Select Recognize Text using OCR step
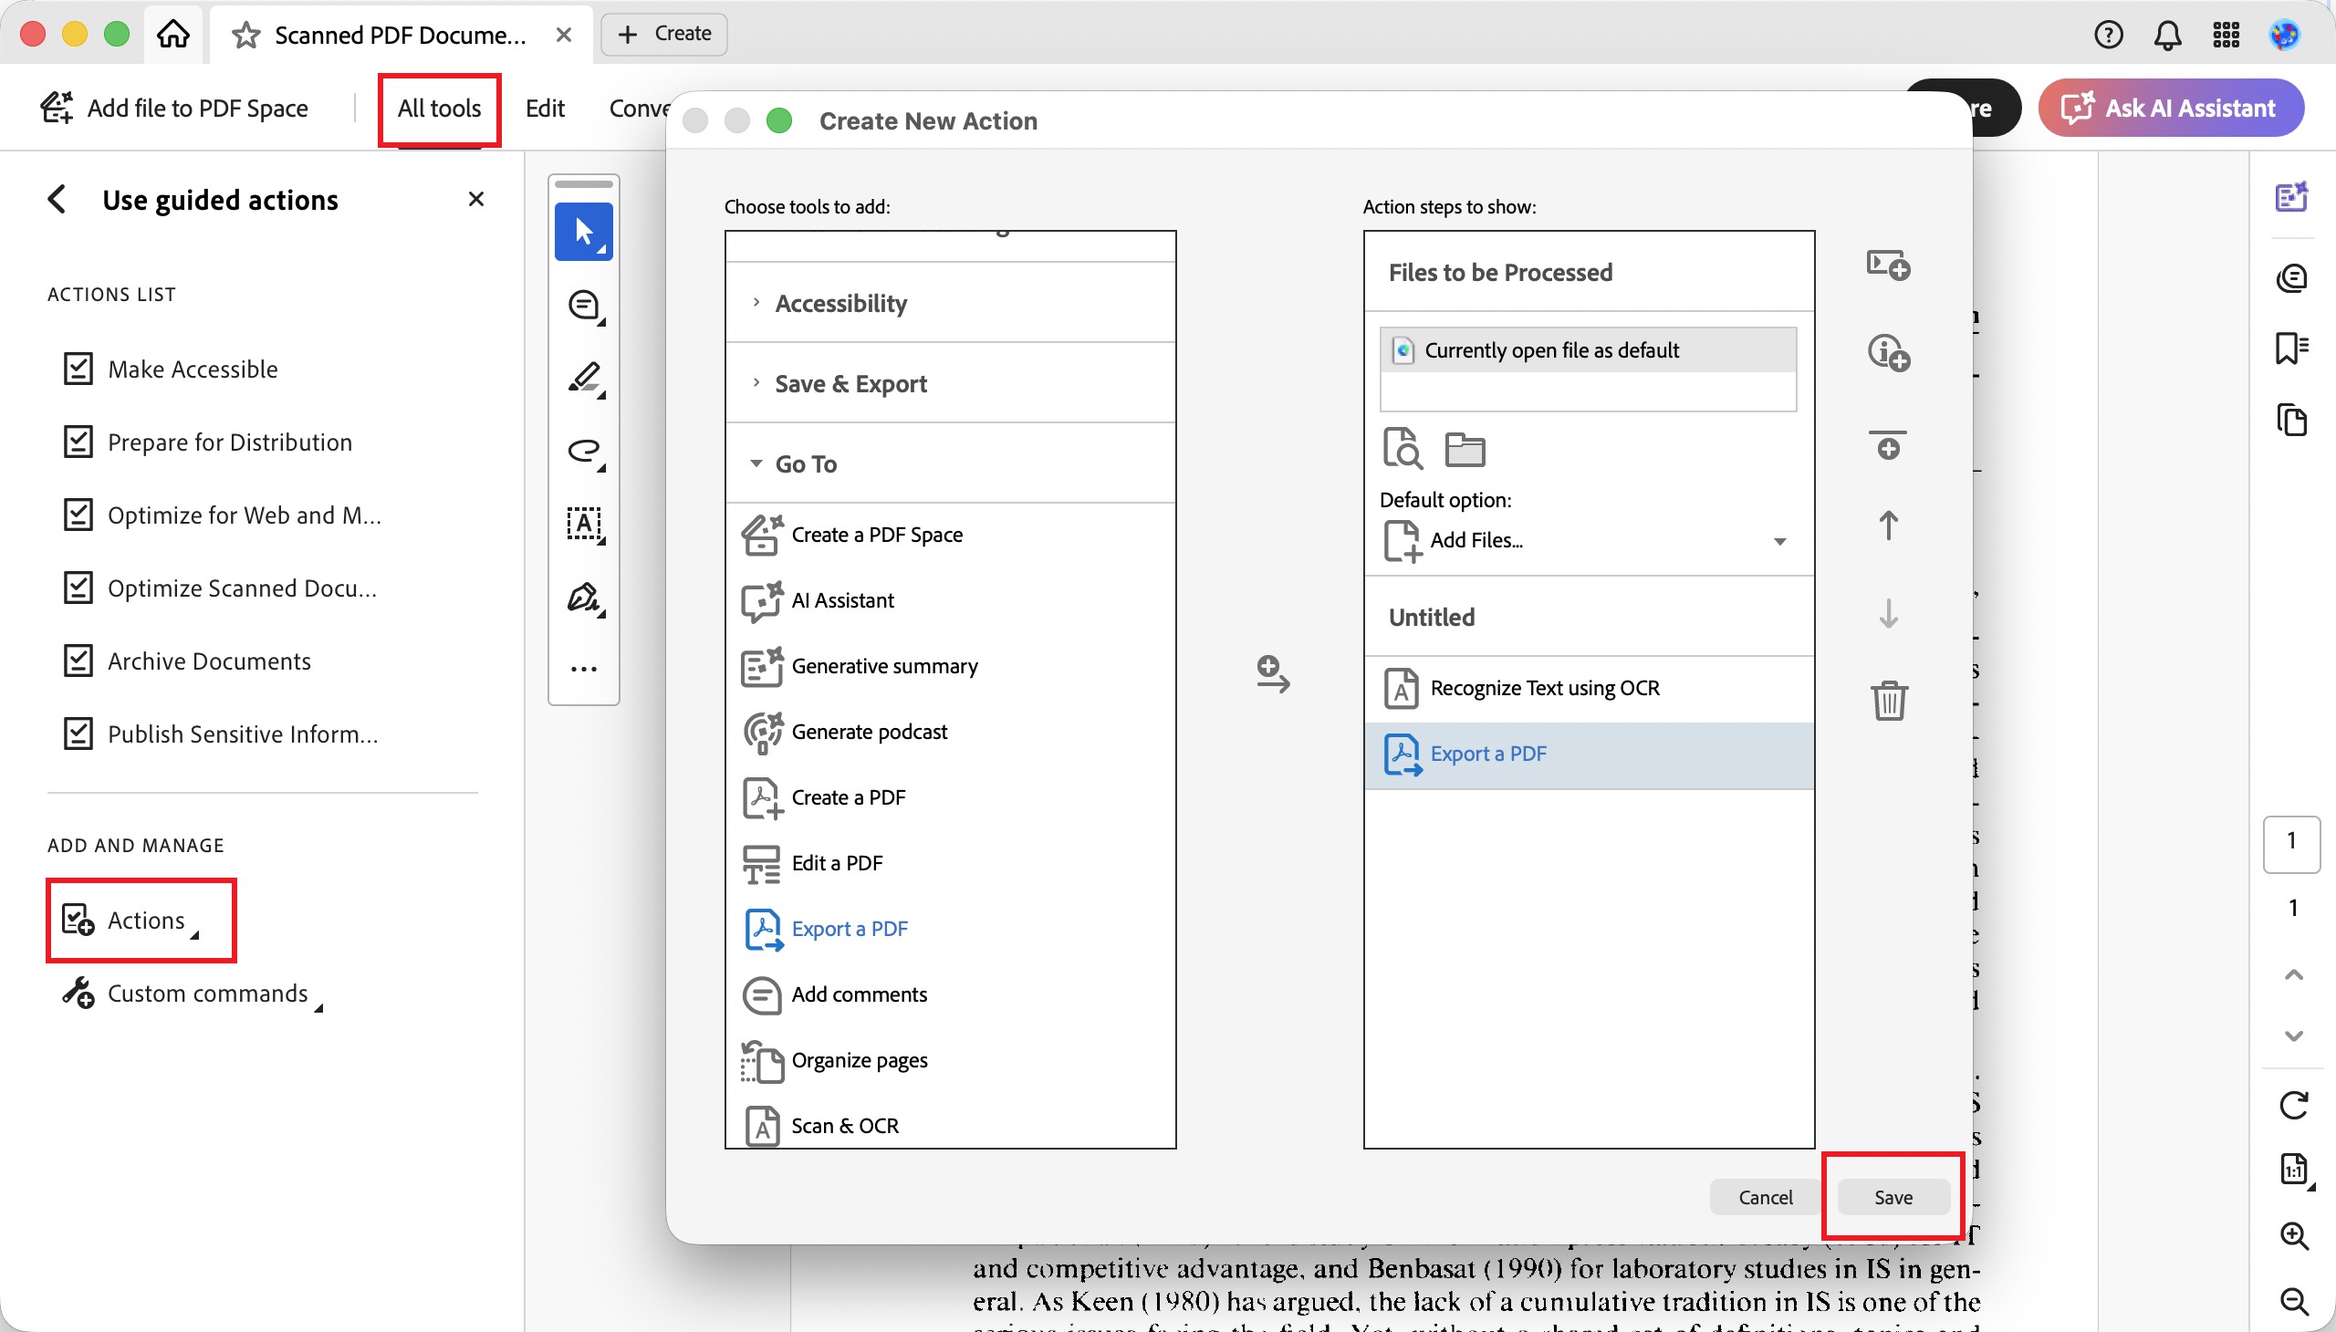Viewport: 2336px width, 1332px height. pyautogui.click(x=1589, y=689)
